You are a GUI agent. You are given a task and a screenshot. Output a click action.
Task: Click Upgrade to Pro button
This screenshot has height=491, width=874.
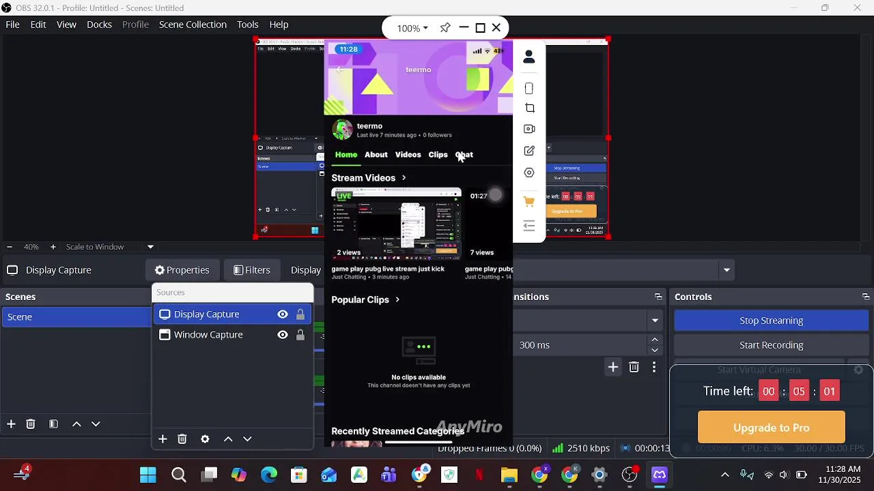coord(772,428)
